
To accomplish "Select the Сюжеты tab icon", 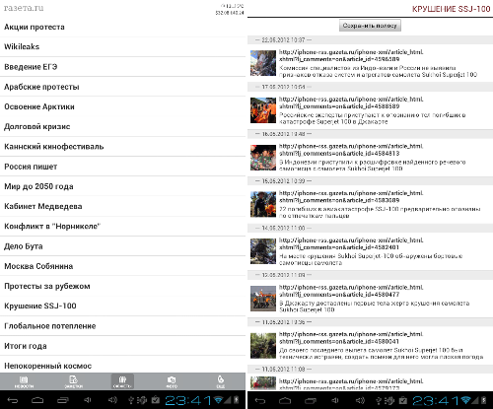I will pyautogui.click(x=122, y=382).
